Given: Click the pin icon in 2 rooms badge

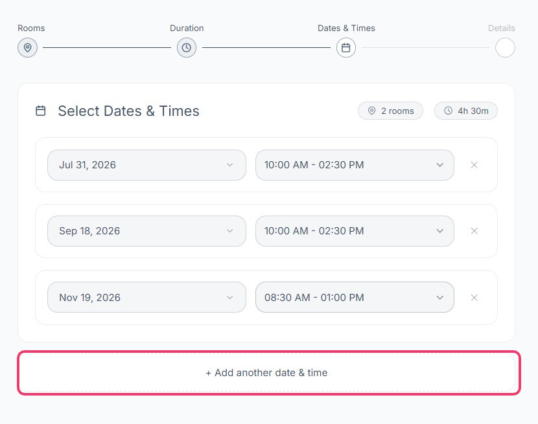Looking at the screenshot, I should click(x=371, y=111).
